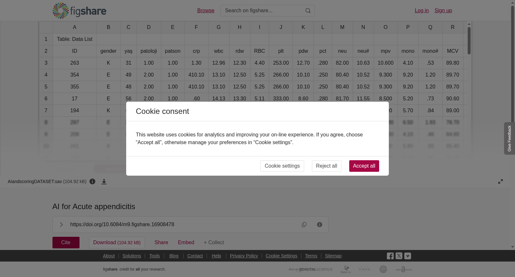Select column R header
515x277 pixels.
[453, 27]
